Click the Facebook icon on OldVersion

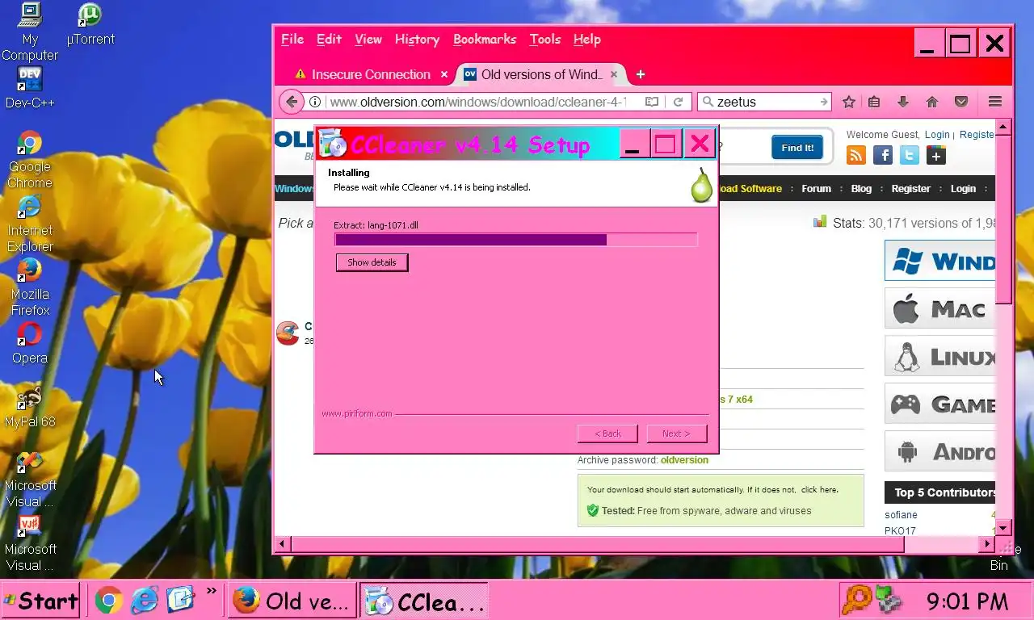[x=883, y=155]
